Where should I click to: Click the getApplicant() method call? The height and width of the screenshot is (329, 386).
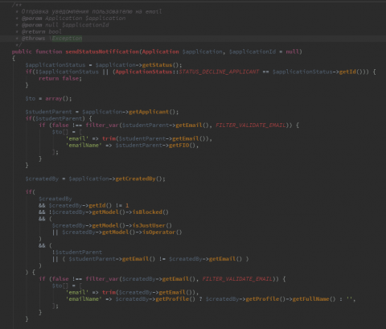point(154,112)
